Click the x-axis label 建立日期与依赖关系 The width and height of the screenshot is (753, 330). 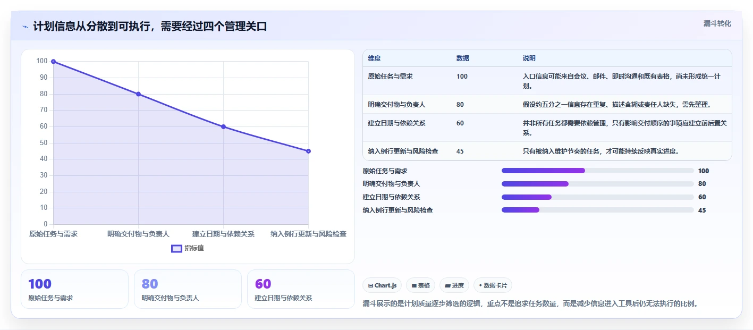223,234
